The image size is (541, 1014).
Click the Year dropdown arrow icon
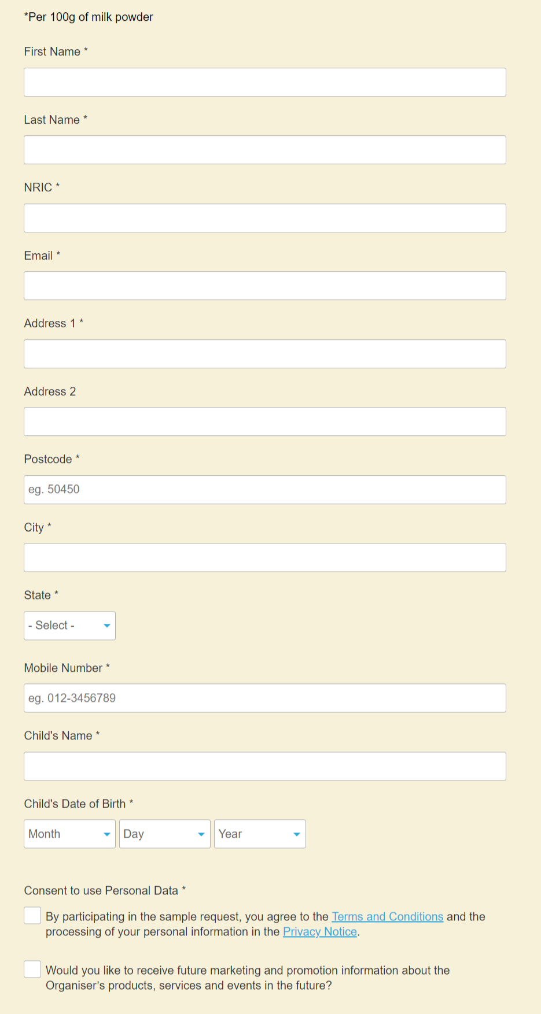click(x=296, y=834)
